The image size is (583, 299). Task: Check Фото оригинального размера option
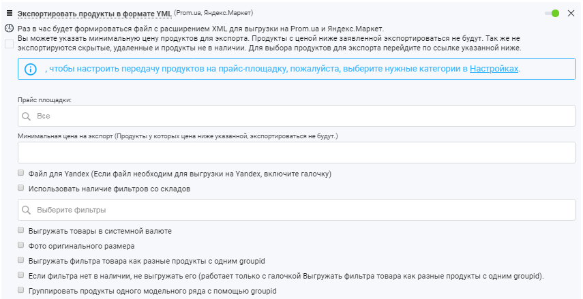click(21, 245)
